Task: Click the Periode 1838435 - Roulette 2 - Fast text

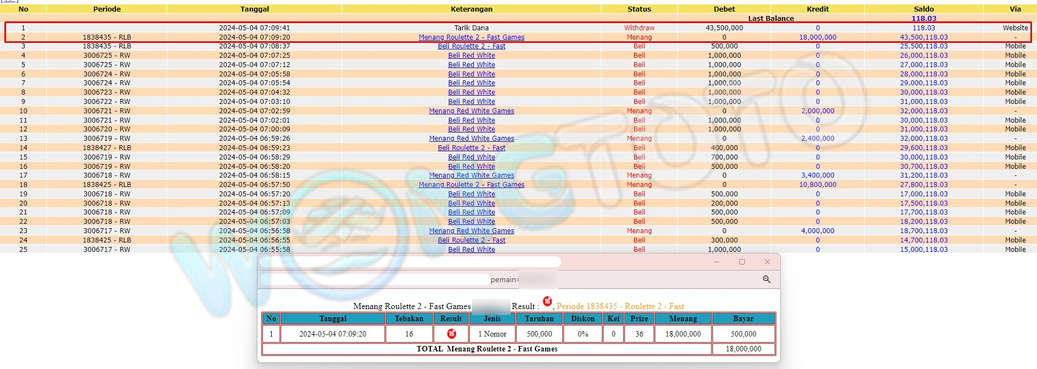Action: 620,306
